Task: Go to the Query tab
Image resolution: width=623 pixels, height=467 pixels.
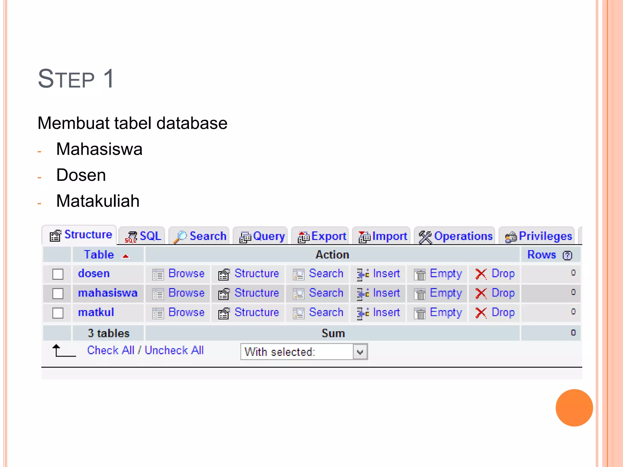Action: pyautogui.click(x=260, y=236)
